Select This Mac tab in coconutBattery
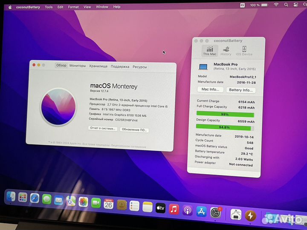The image size is (307, 230). click(x=210, y=51)
